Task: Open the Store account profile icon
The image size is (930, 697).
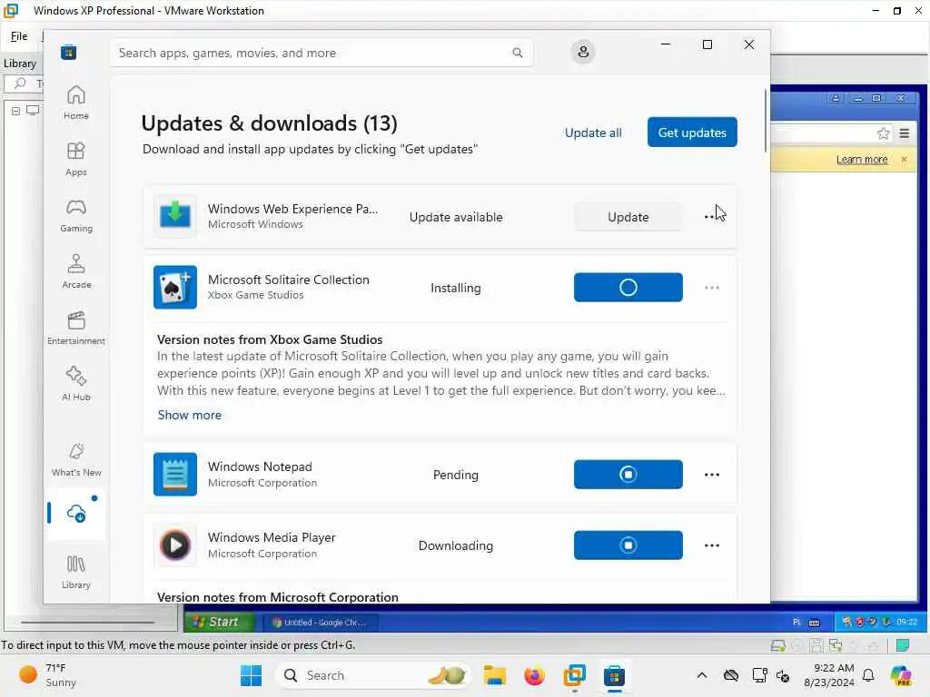Action: coord(583,52)
